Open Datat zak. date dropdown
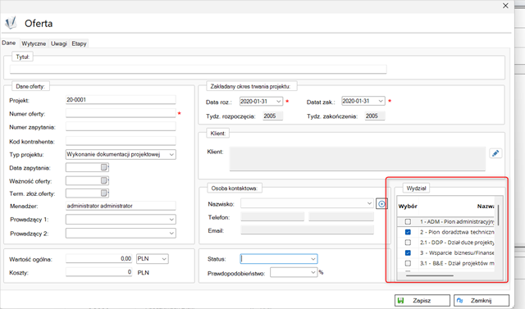This screenshot has height=309, width=525. point(381,101)
